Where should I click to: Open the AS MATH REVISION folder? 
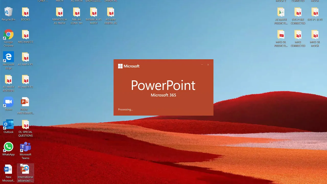[x=8, y=84]
